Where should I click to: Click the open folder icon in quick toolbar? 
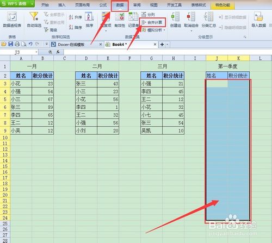(x=4, y=44)
